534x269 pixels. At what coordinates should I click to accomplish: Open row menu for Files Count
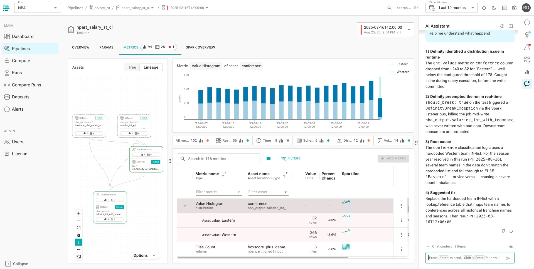[401, 249]
